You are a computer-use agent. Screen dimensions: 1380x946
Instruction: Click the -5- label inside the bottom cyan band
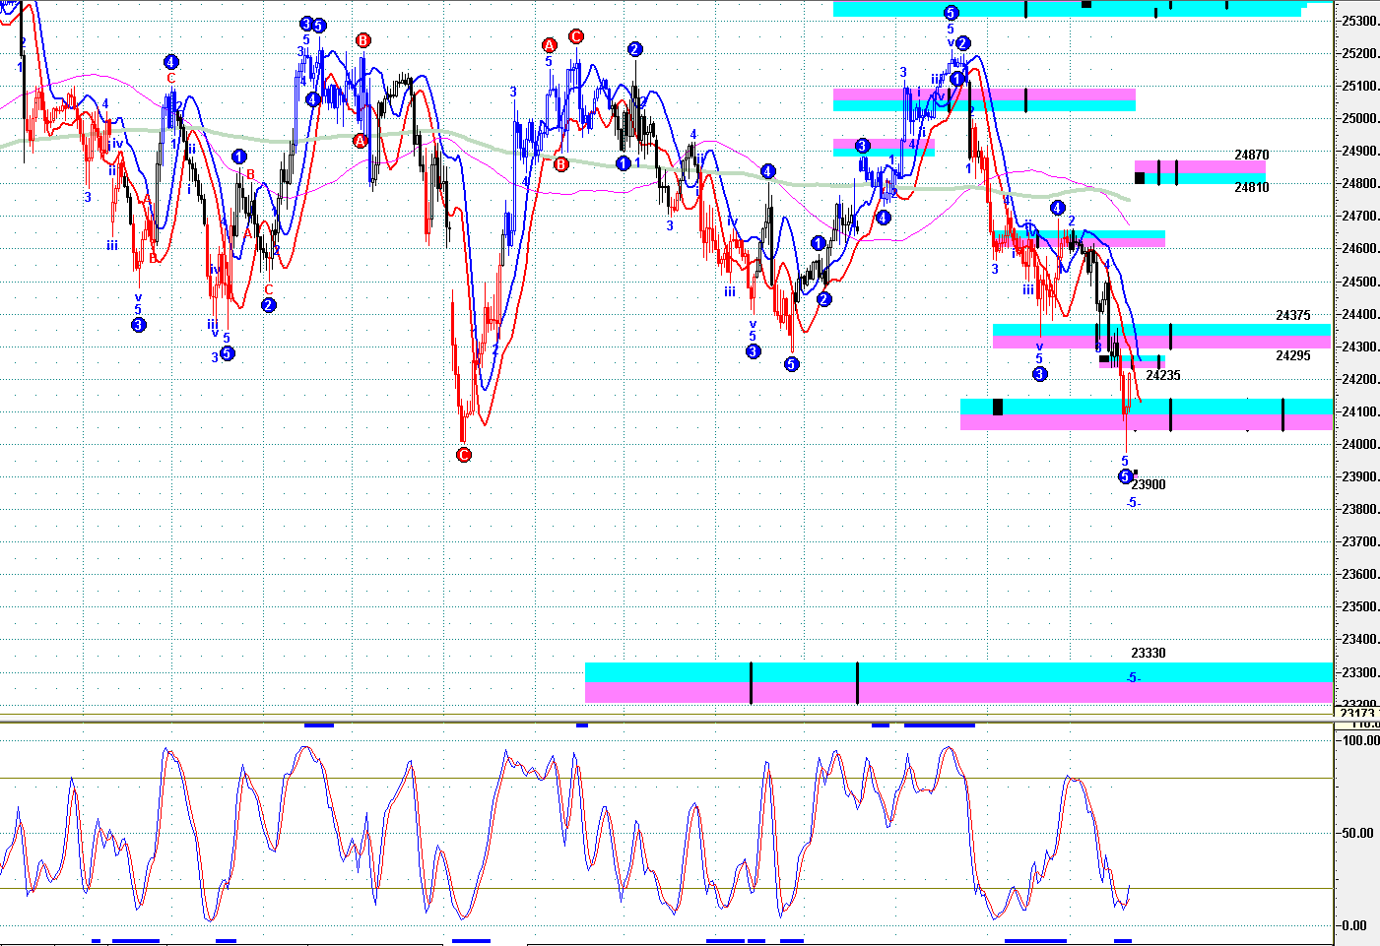1134,677
